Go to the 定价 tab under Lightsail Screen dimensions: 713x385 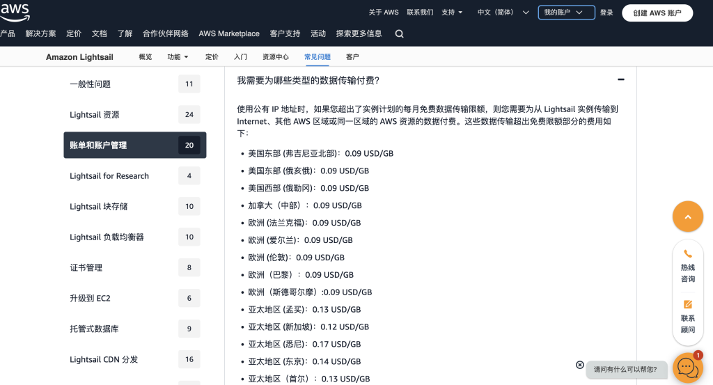click(212, 57)
